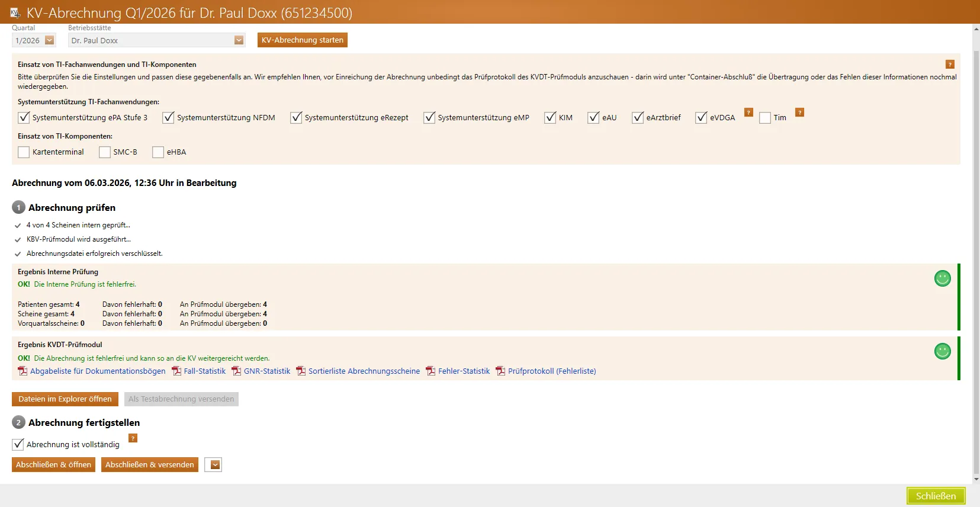The image size is (980, 507).
Task: Uncheck Systemunterstützung eRezept
Action: point(296,118)
